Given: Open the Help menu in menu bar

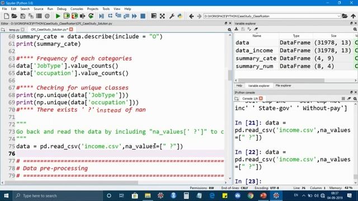Looking at the screenshot, I should [128, 9].
